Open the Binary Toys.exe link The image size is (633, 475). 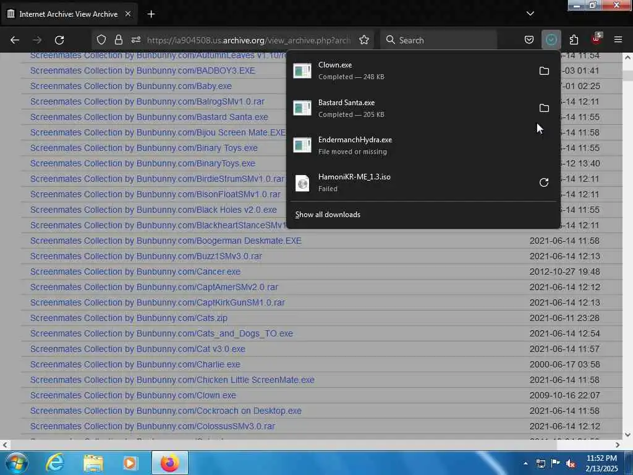(x=143, y=148)
